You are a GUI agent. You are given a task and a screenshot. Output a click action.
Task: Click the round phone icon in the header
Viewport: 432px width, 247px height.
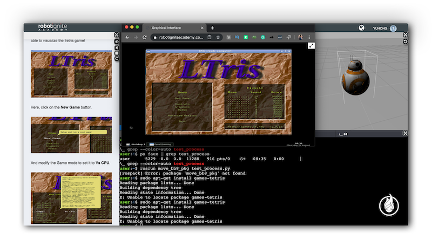point(361,28)
